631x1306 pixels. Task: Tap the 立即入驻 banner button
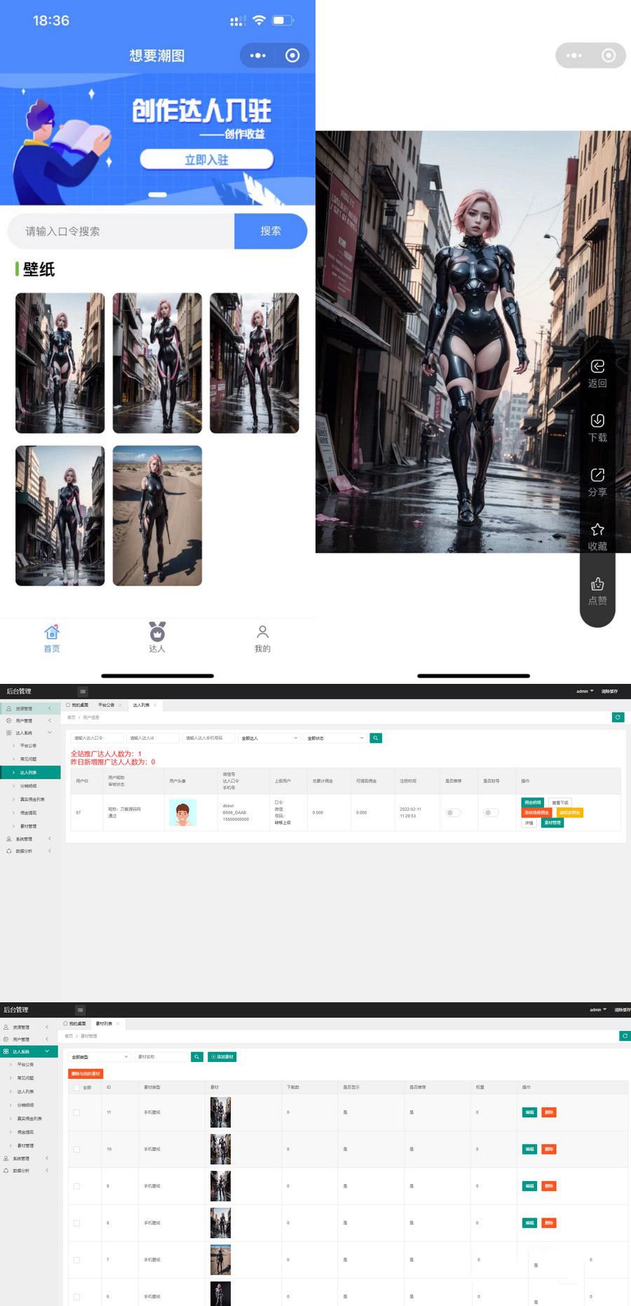pyautogui.click(x=206, y=159)
